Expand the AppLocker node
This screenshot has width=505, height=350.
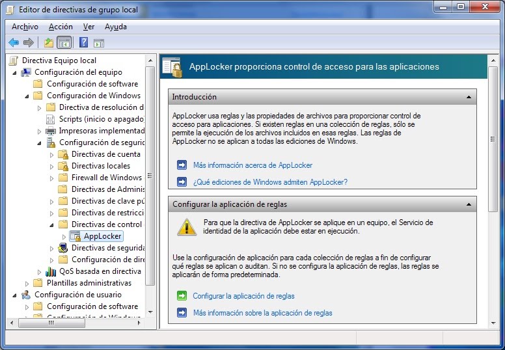64,237
